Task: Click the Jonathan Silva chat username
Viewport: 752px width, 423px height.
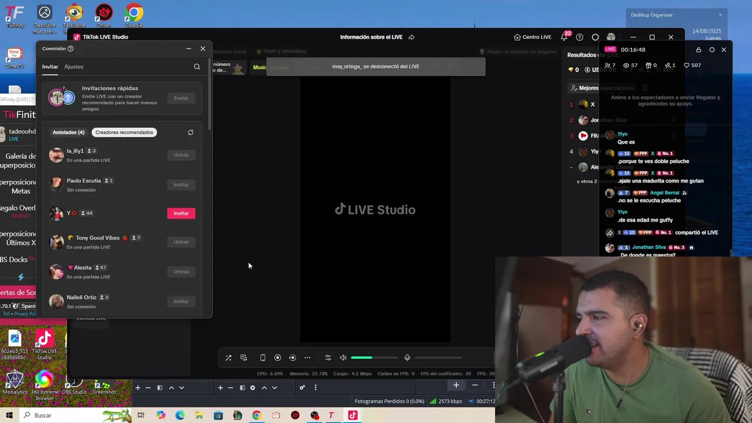Action: coord(649,247)
